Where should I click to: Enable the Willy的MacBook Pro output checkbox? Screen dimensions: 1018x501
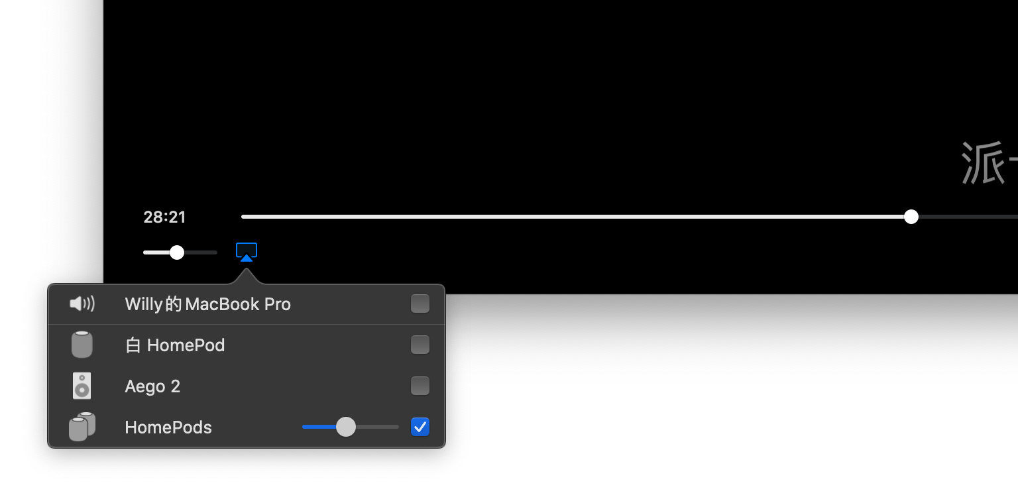pos(420,304)
